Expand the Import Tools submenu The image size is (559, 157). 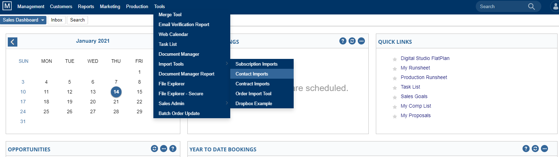pos(192,64)
